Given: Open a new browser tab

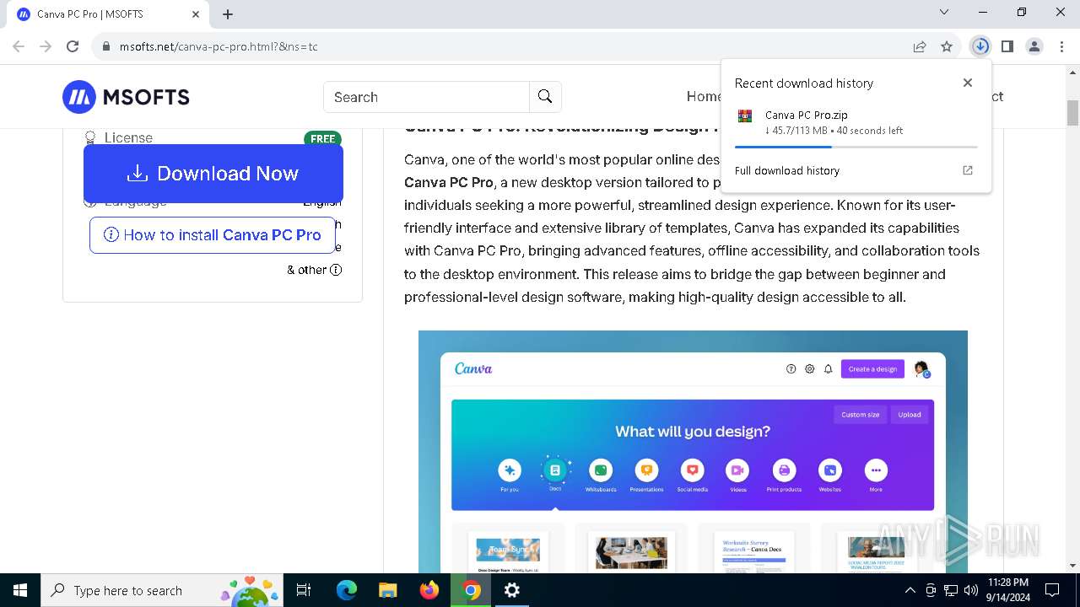Looking at the screenshot, I should 228,13.
